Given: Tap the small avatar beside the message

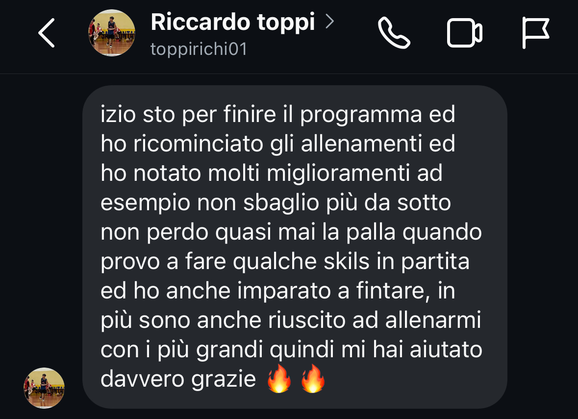Looking at the screenshot, I should pos(44,388).
